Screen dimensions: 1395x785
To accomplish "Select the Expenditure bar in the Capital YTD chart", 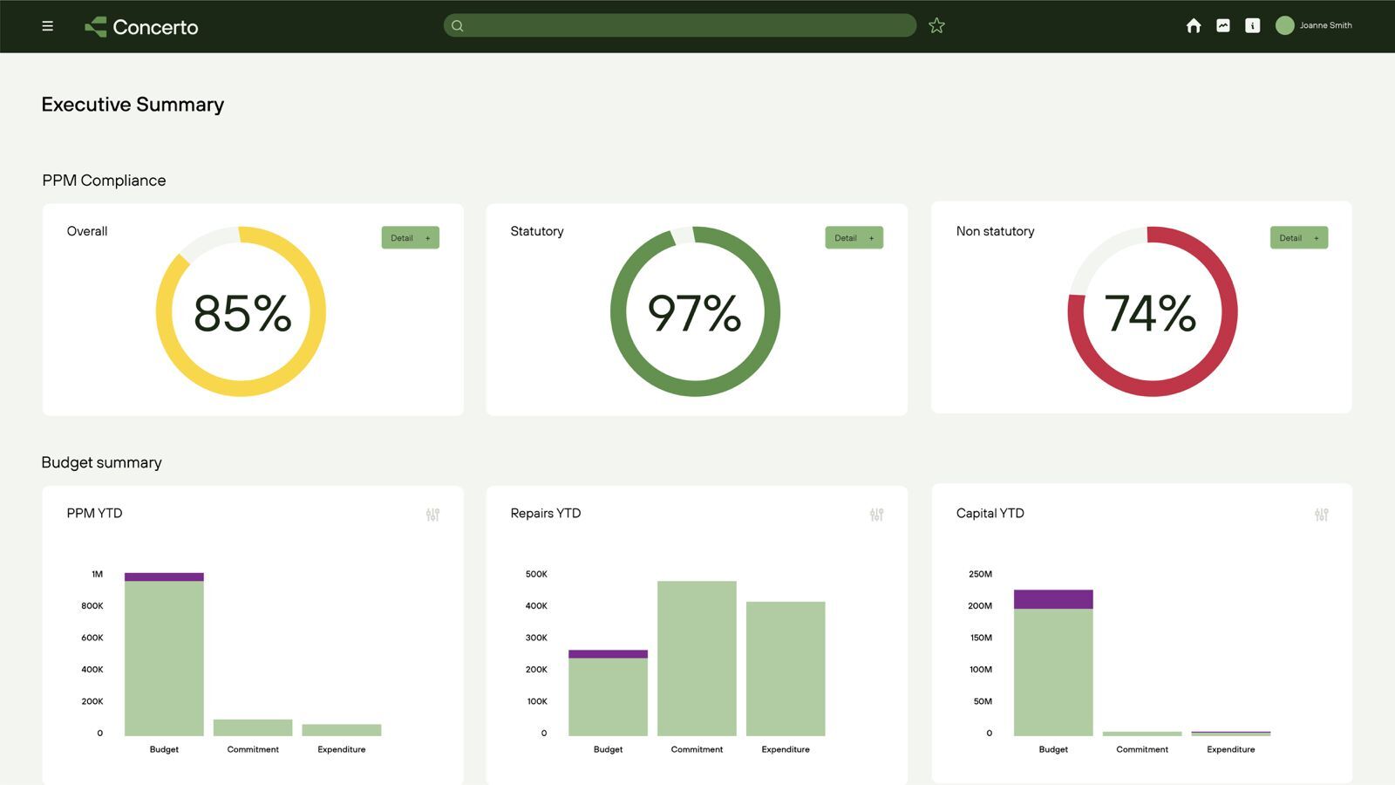I will [x=1230, y=734].
